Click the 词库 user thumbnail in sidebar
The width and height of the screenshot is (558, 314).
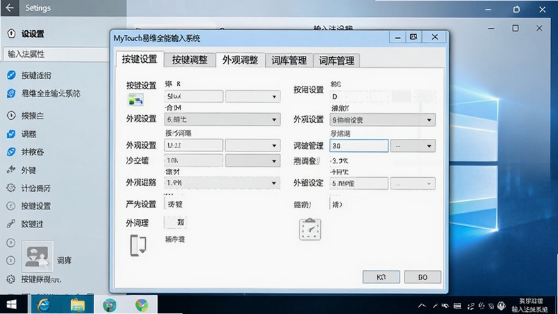[38, 257]
